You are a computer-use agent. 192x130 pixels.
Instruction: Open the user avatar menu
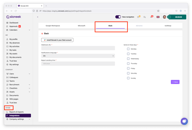(x=164, y=17)
